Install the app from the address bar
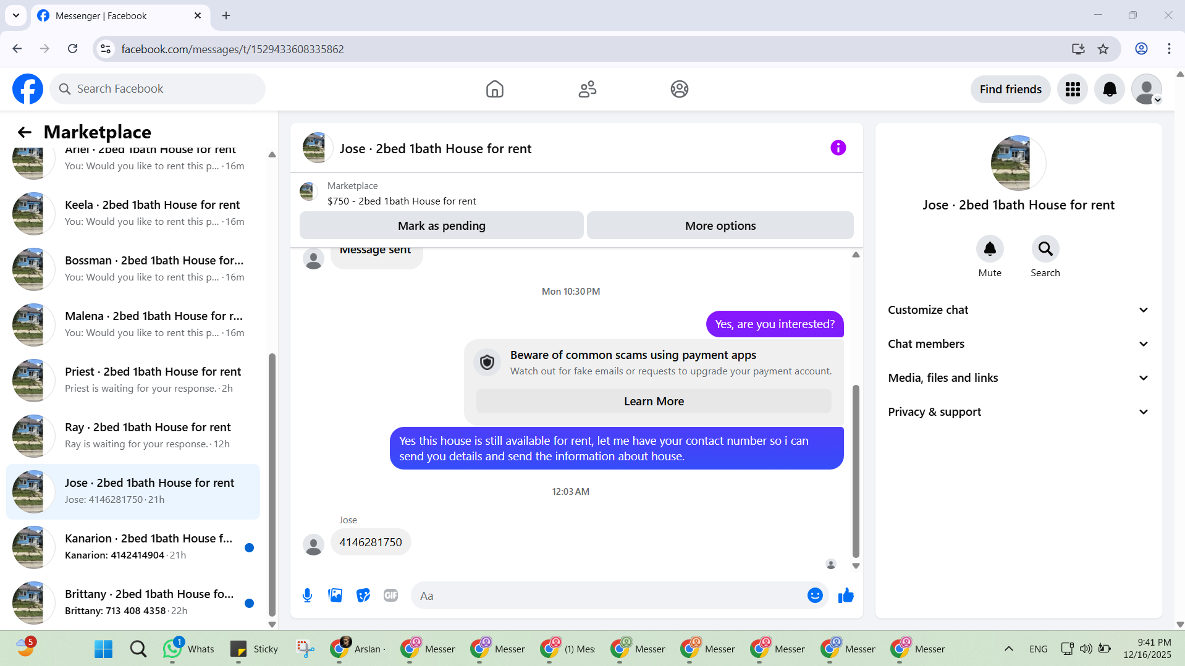Image resolution: width=1185 pixels, height=666 pixels. coord(1078,49)
